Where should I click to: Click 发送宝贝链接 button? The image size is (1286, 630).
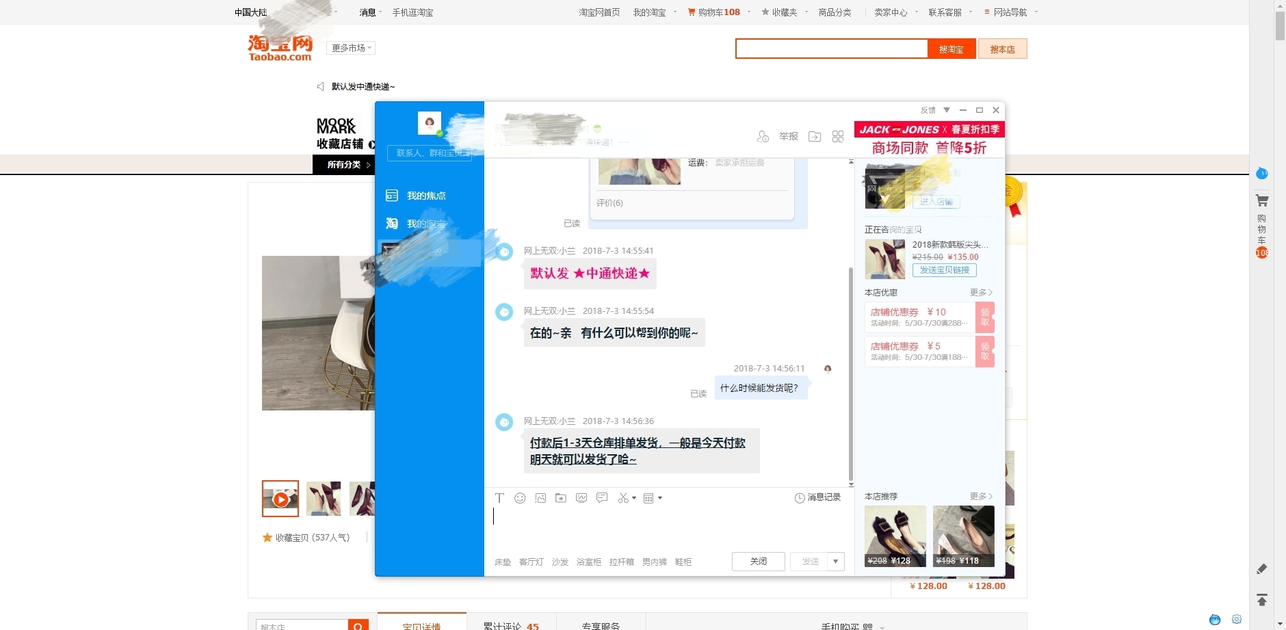tap(945, 270)
